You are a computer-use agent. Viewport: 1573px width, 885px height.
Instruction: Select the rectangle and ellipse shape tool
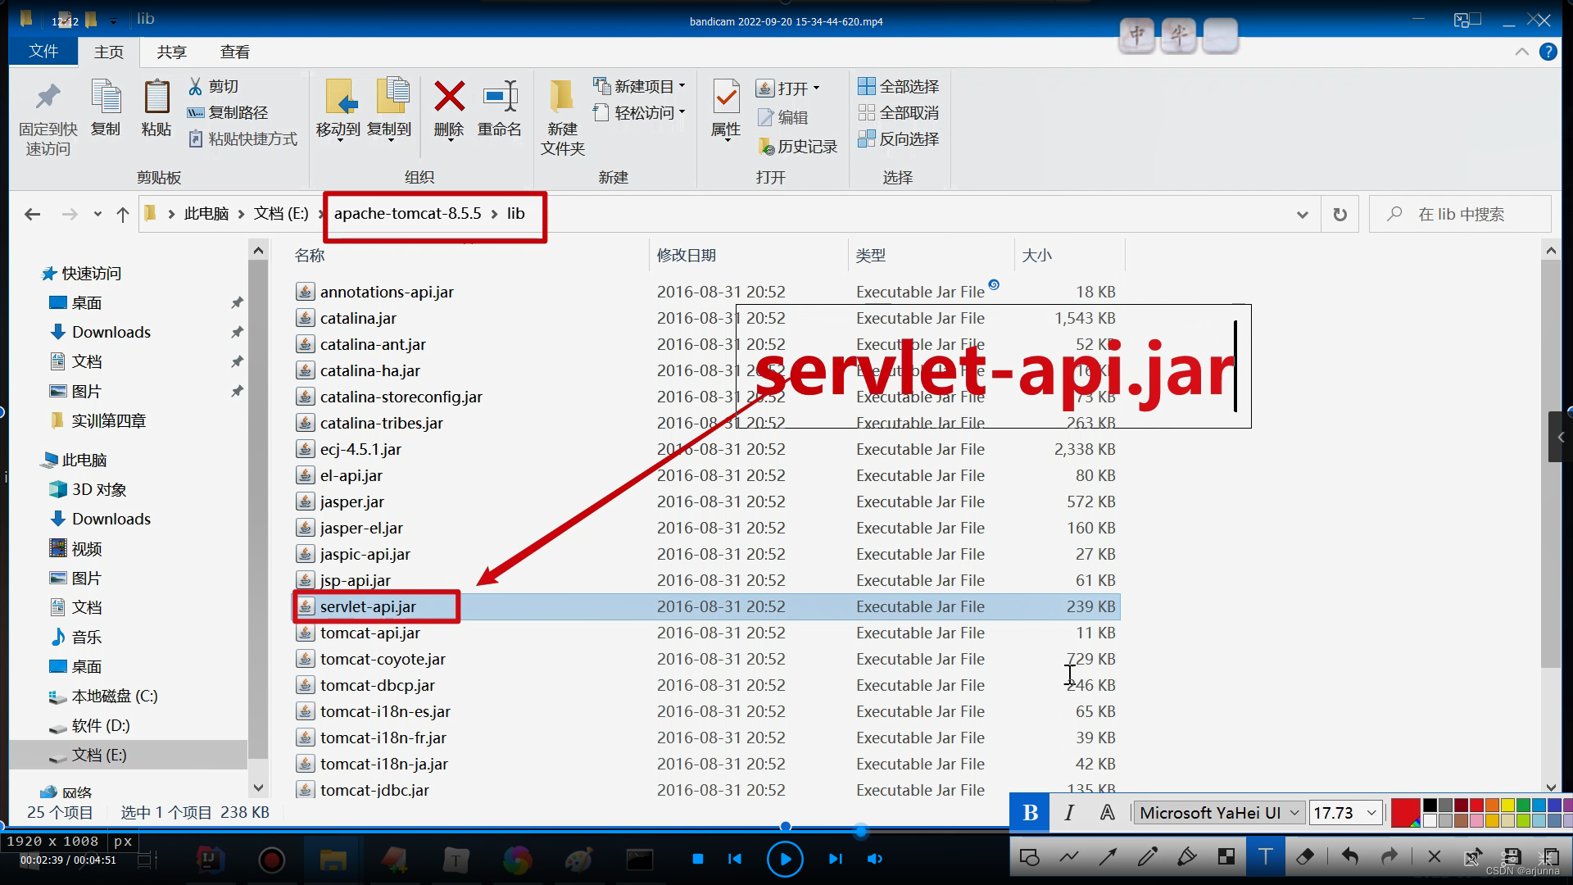tap(1030, 857)
